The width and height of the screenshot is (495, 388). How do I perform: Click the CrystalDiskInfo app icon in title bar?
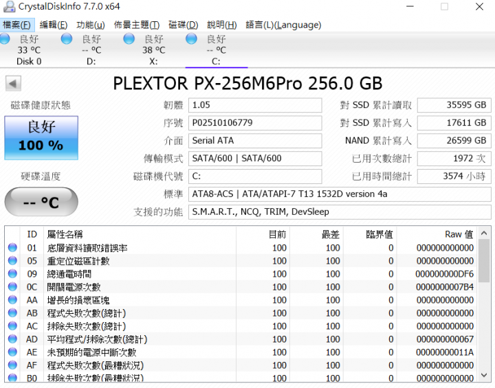coord(9,7)
